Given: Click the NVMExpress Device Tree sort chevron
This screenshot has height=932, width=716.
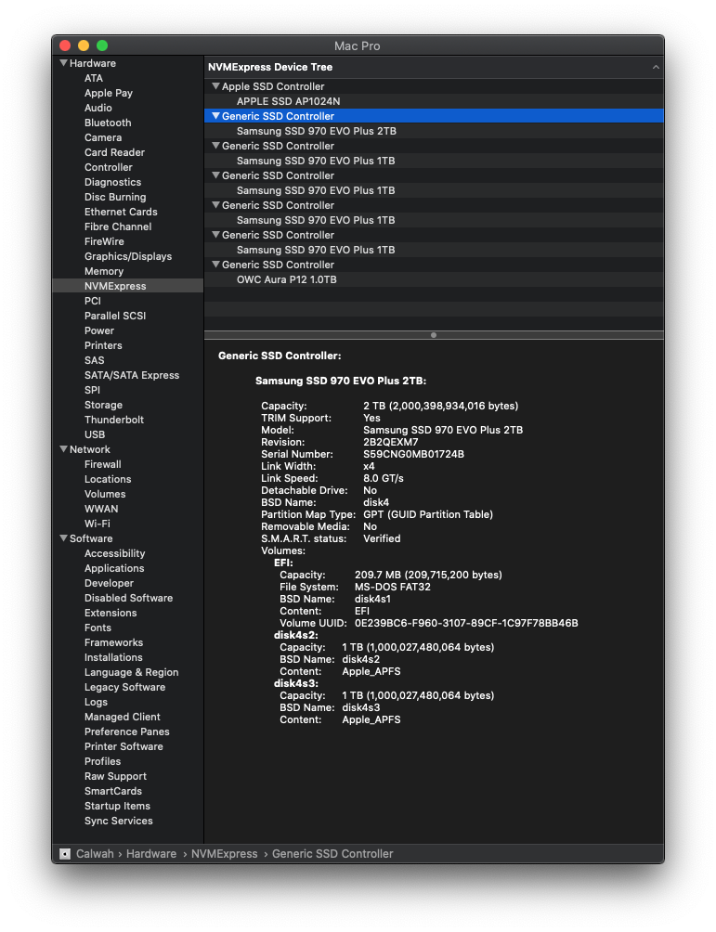Looking at the screenshot, I should (x=656, y=67).
